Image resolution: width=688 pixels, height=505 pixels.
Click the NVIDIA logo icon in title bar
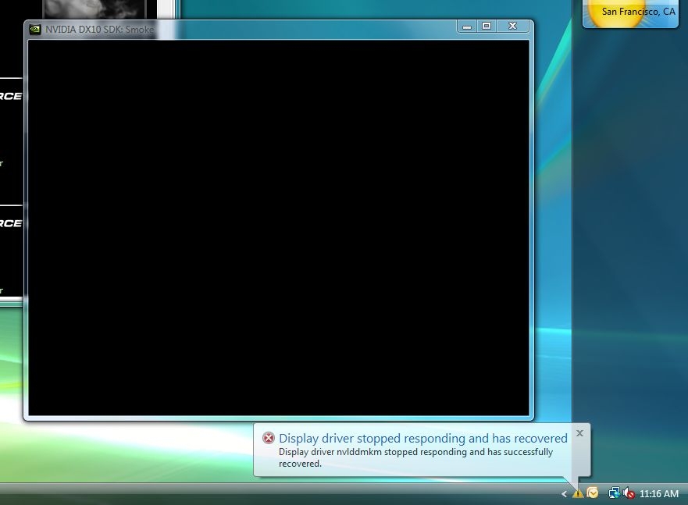point(35,30)
